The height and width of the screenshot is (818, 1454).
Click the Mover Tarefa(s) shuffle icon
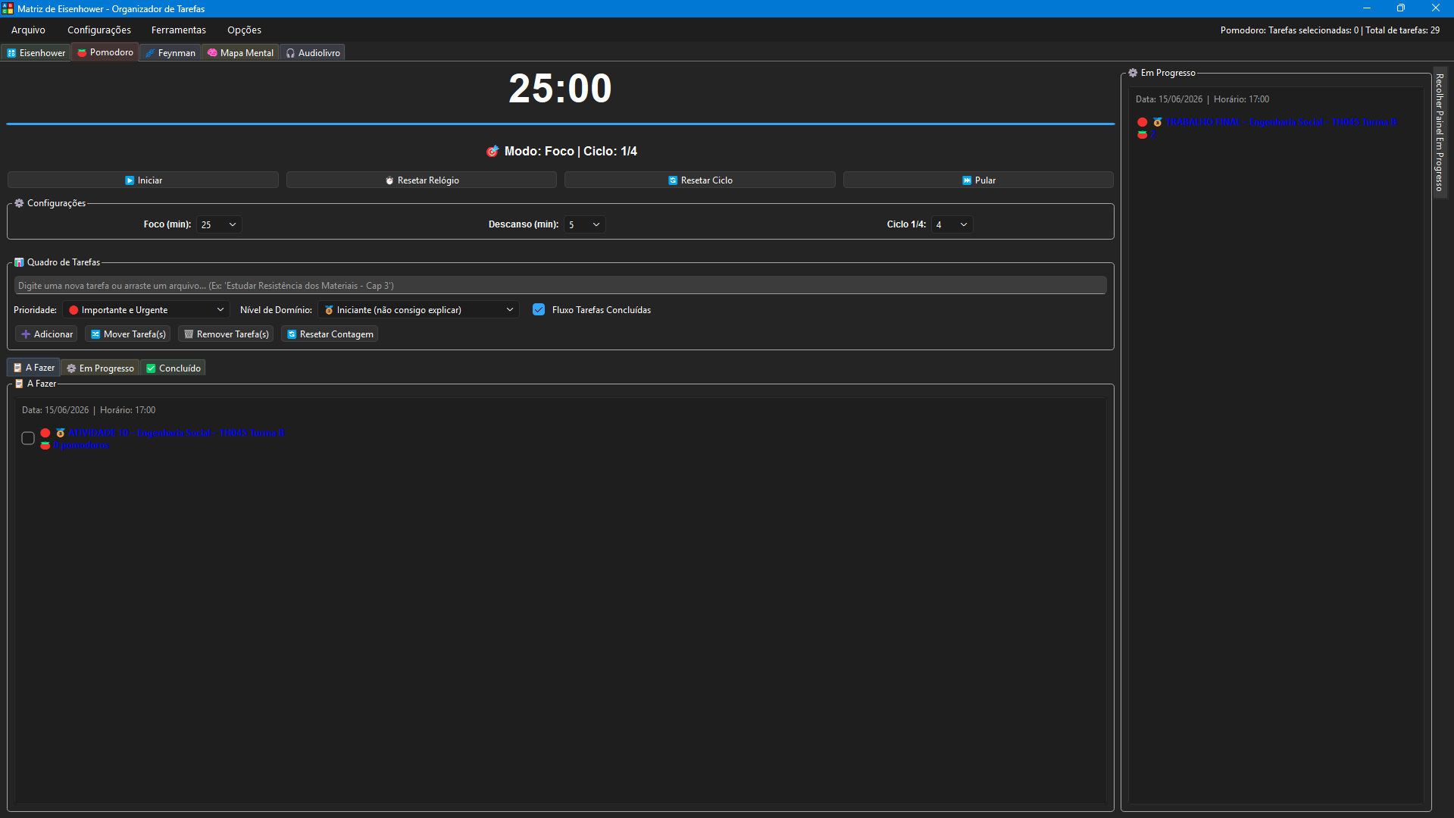(x=95, y=334)
